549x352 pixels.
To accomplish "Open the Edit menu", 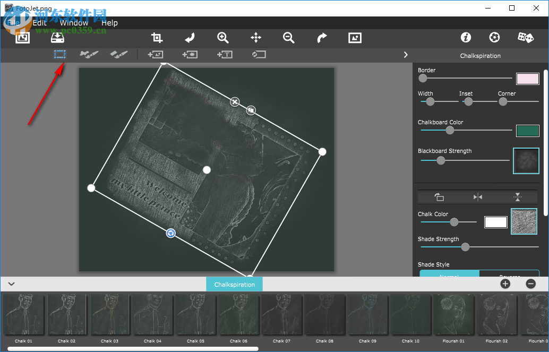I will [40, 23].
